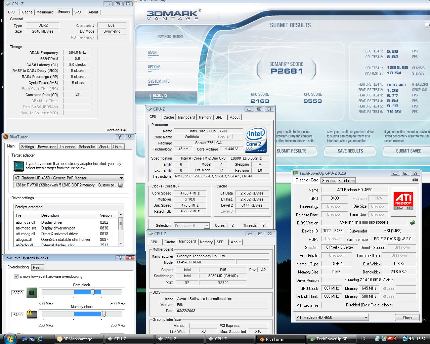Click the 15:52 system clock
The width and height of the screenshot is (430, 344).
(x=421, y=339)
